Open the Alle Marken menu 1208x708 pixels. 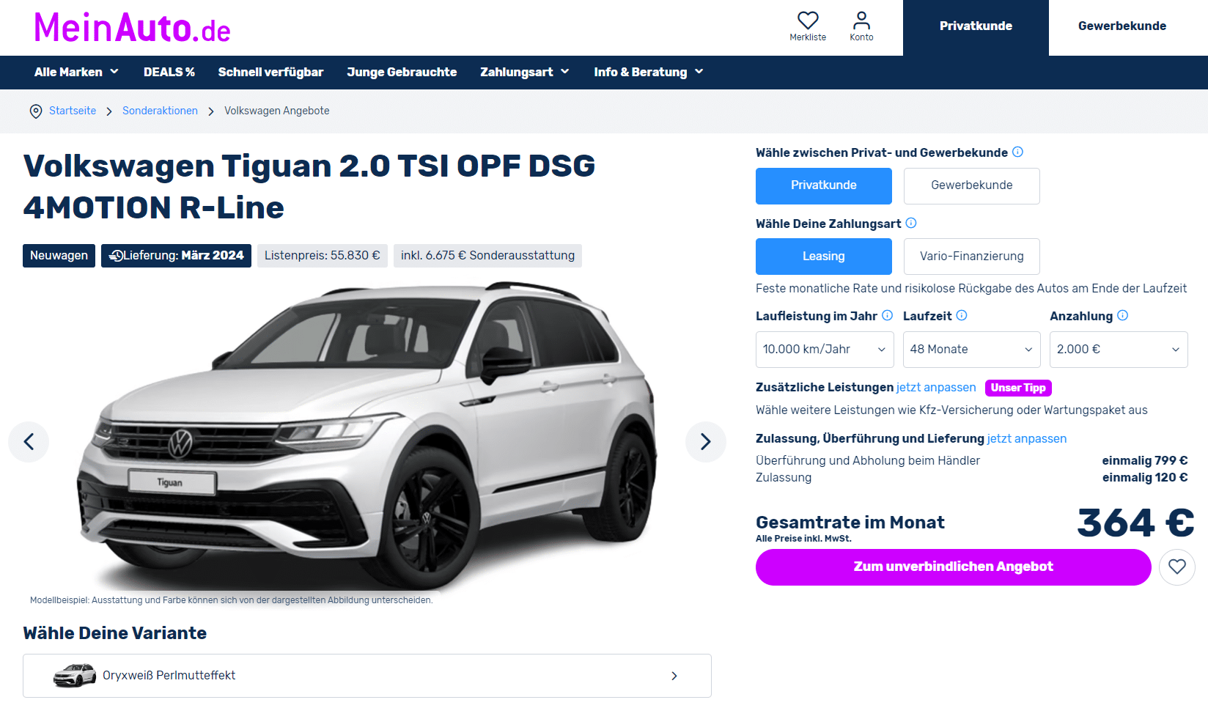pos(76,72)
